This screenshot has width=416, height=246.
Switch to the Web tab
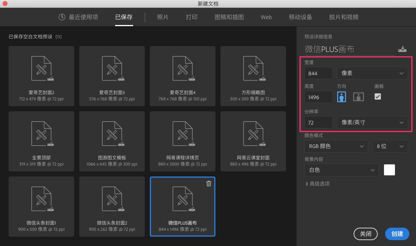click(266, 17)
